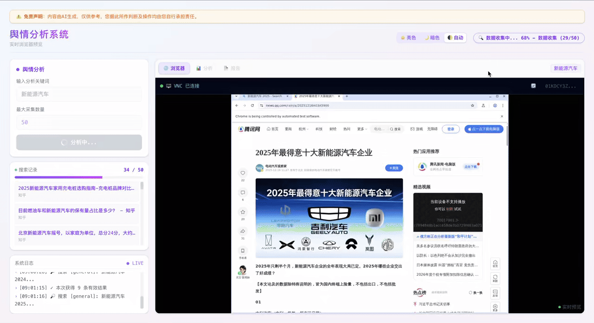This screenshot has height=323, width=594.
Task: Reload the page in Chrome
Action: (x=252, y=105)
